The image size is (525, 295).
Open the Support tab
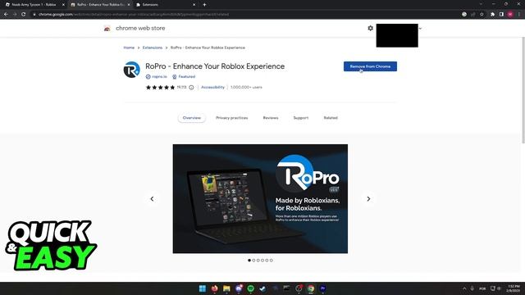point(301,118)
